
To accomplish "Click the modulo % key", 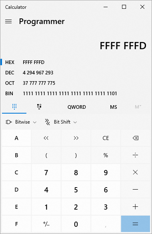I will click(x=106, y=155).
